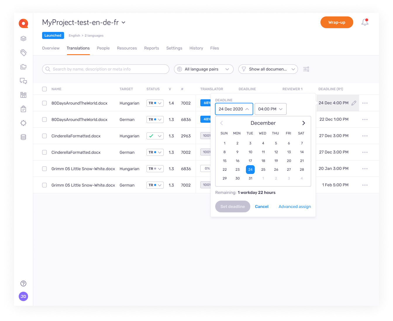Expand the 04:00 PM time dropdown
The height and width of the screenshot is (321, 393).
pyautogui.click(x=270, y=109)
